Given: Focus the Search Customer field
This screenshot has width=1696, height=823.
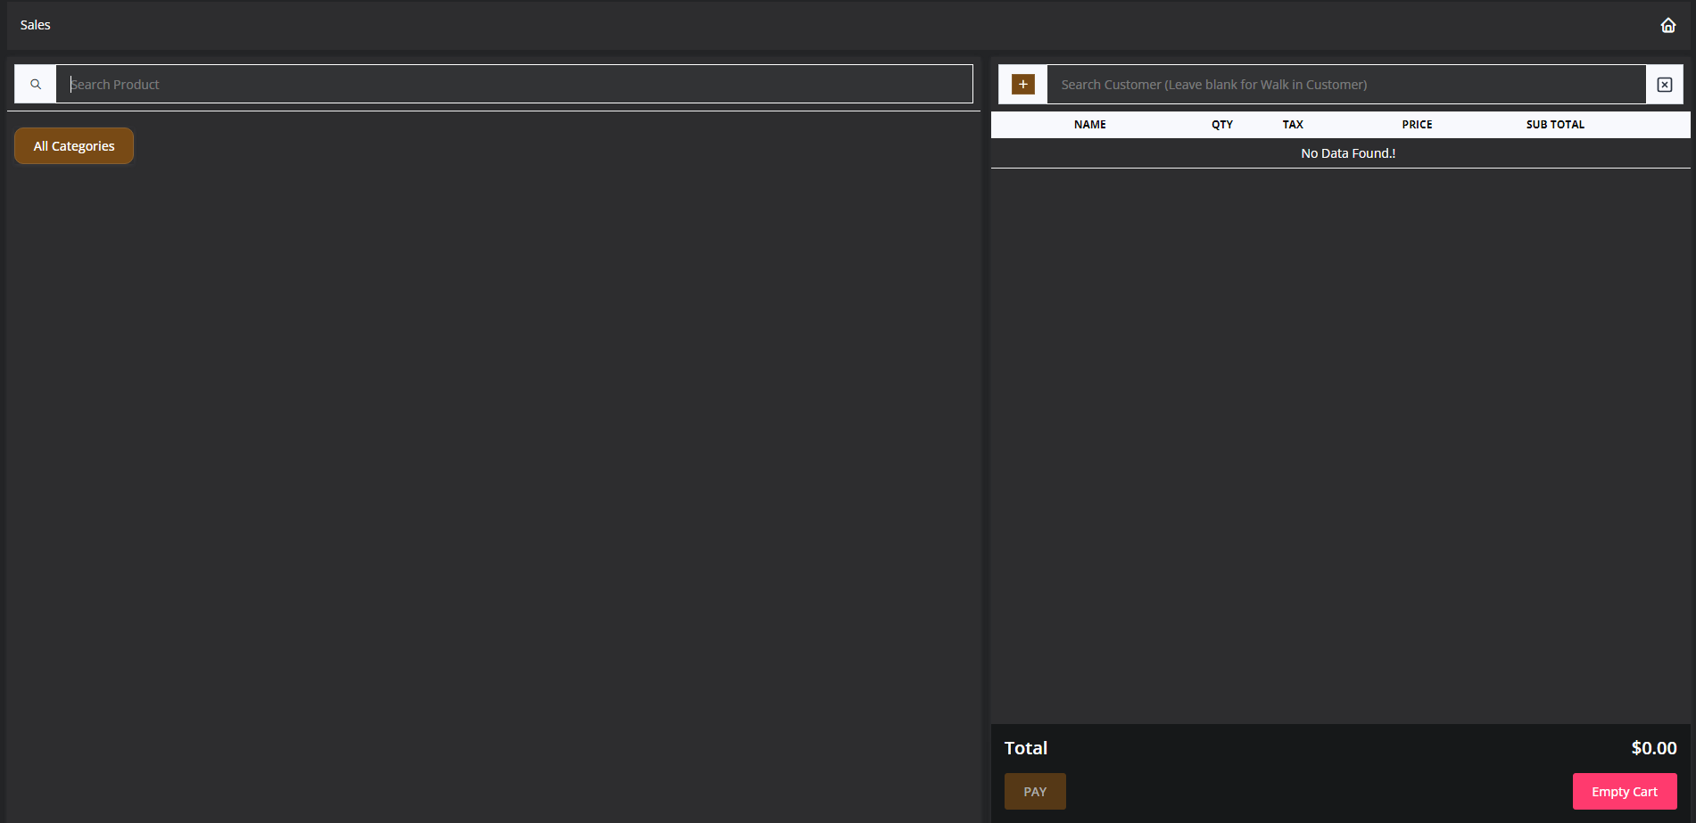Looking at the screenshot, I should point(1346,84).
